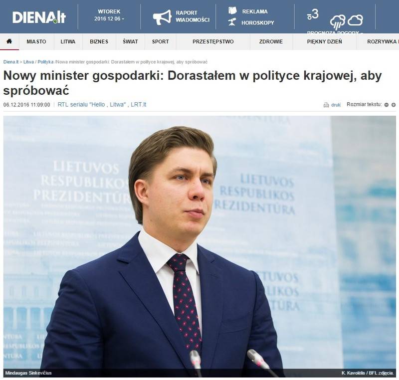Click the druk print link
The image size is (399, 380).
(336, 105)
